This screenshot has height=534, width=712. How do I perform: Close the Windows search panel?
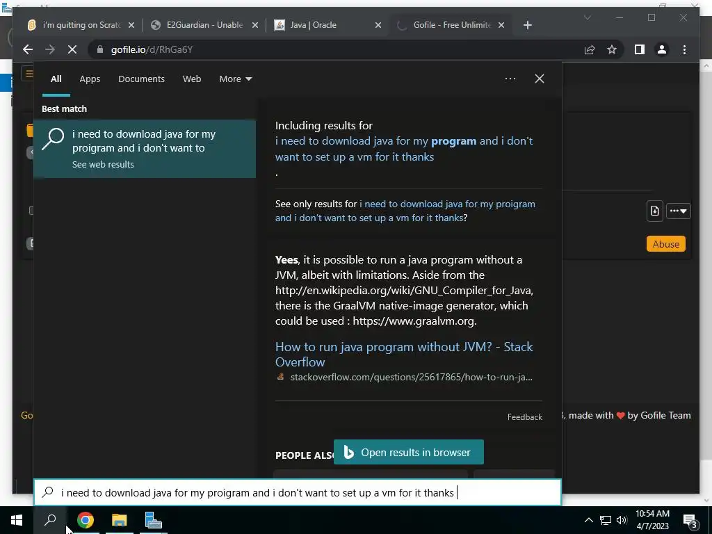coord(540,79)
